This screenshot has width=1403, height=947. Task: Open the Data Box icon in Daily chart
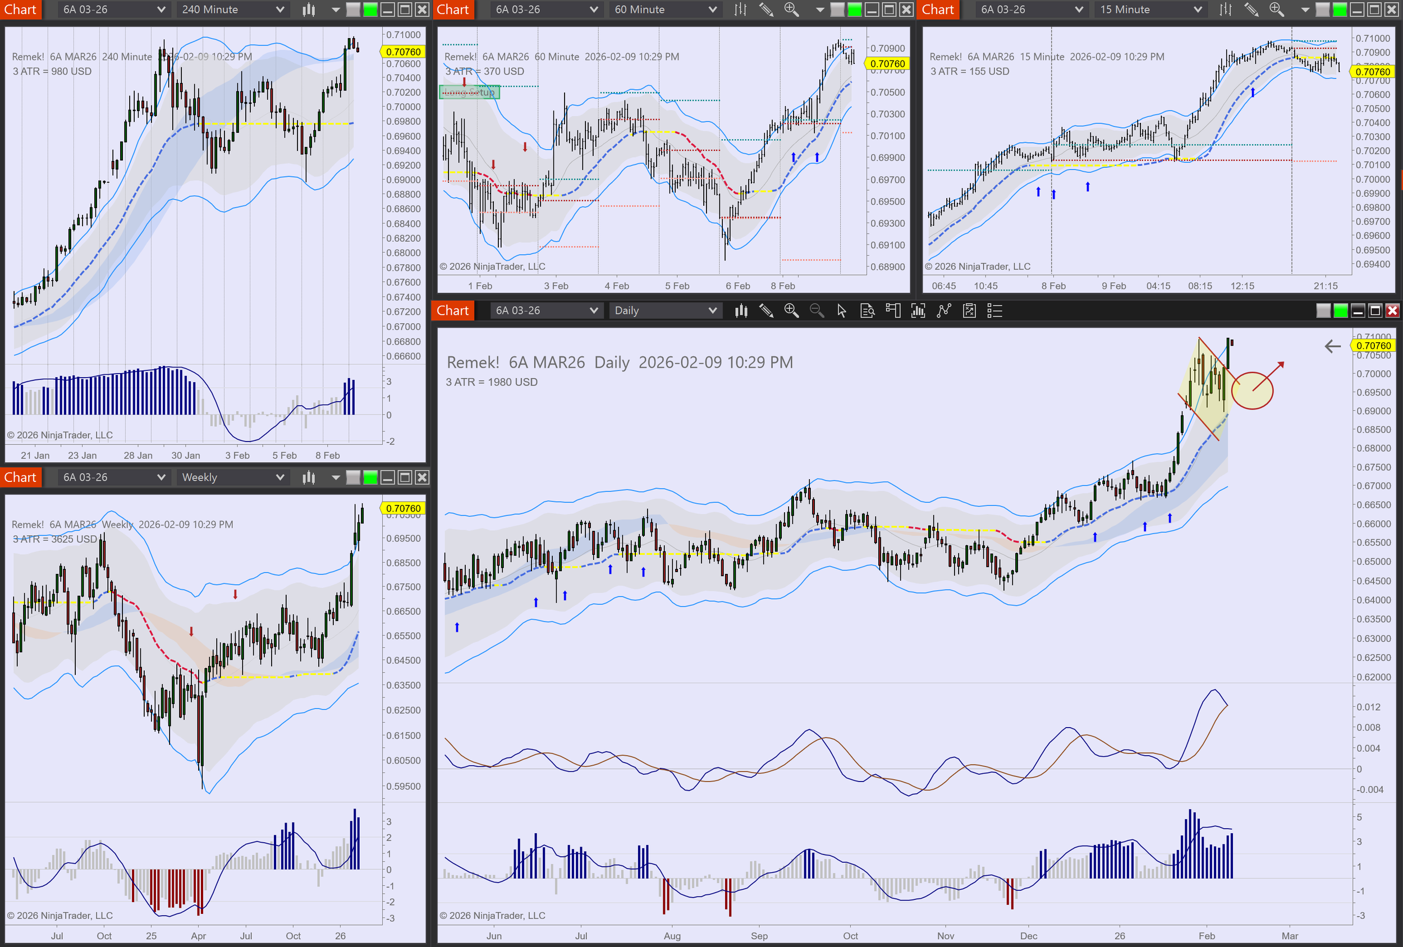click(867, 311)
